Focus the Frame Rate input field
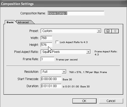The height and width of the screenshot is (107, 127). pyautogui.click(x=47, y=59)
